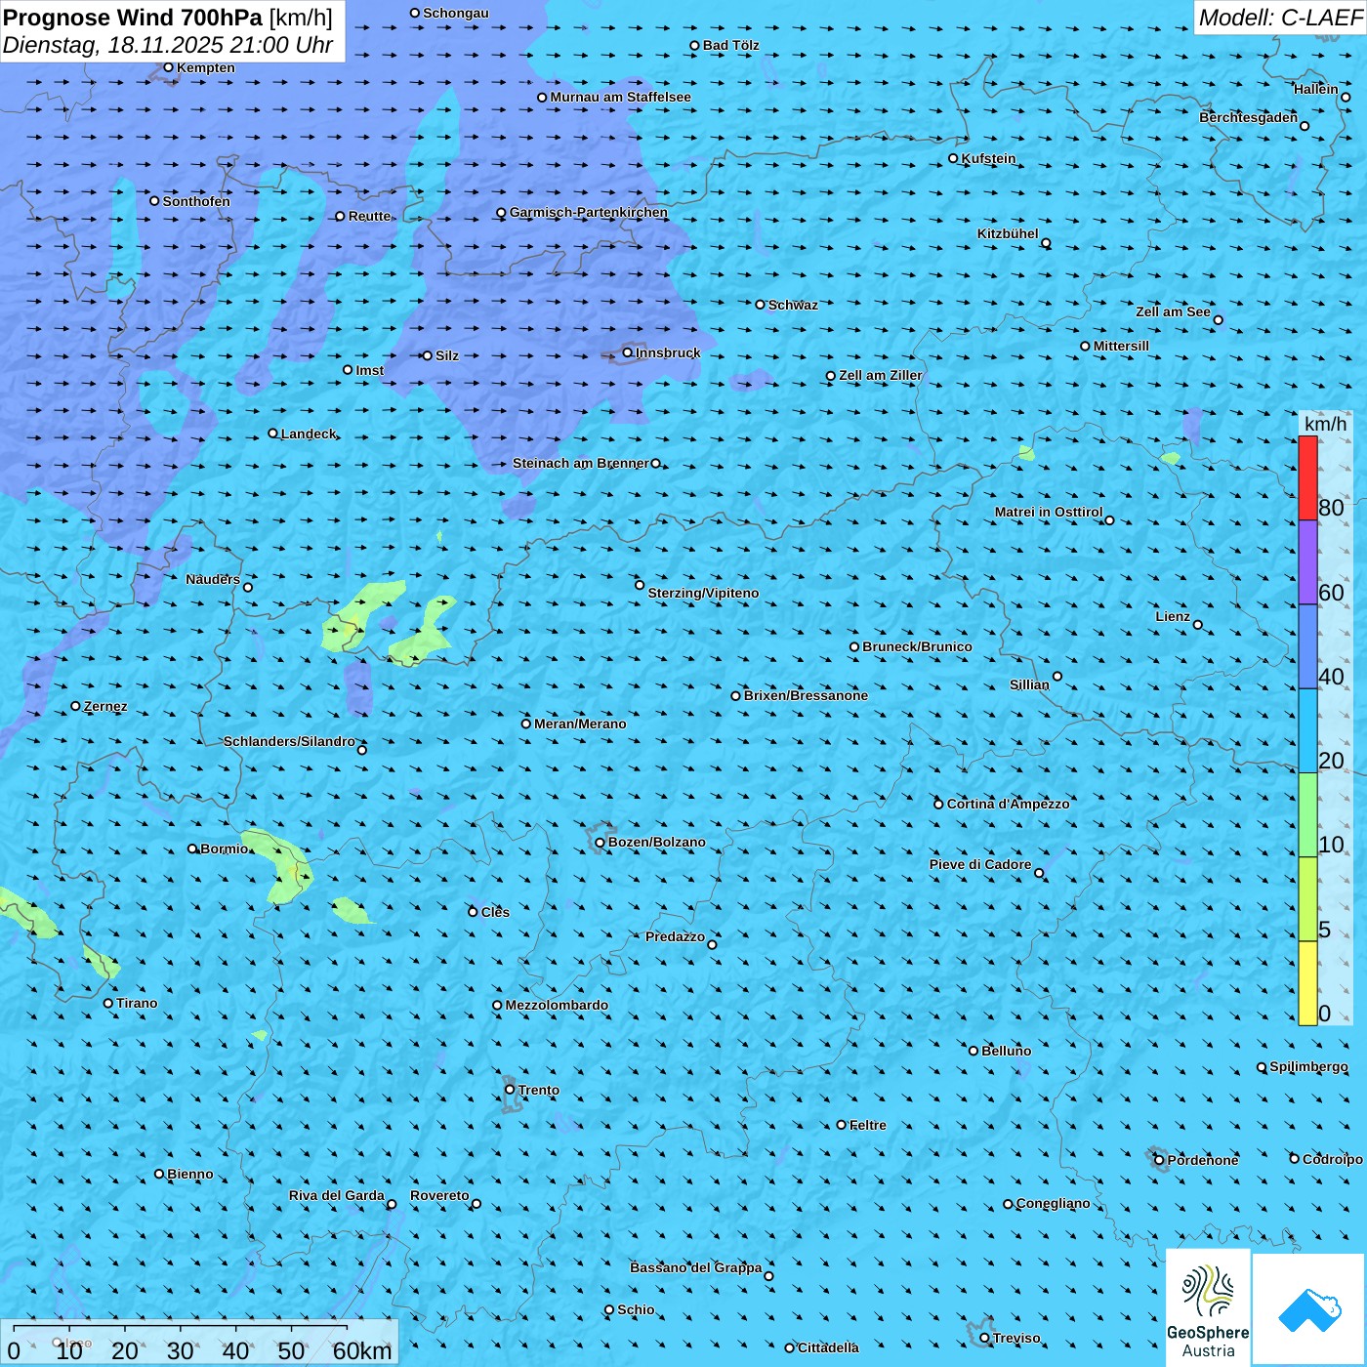Viewport: 1367px width, 1367px height.
Task: Click the Zell am See marker
Action: (x=1218, y=320)
